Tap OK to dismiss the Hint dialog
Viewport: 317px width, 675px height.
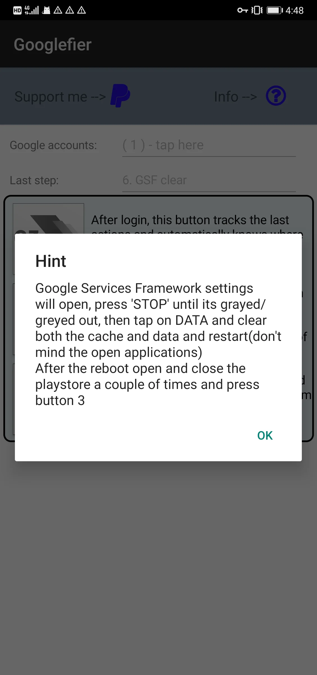pos(265,435)
